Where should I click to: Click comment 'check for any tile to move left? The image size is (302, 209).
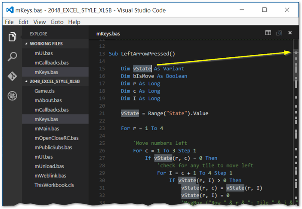click(205, 165)
